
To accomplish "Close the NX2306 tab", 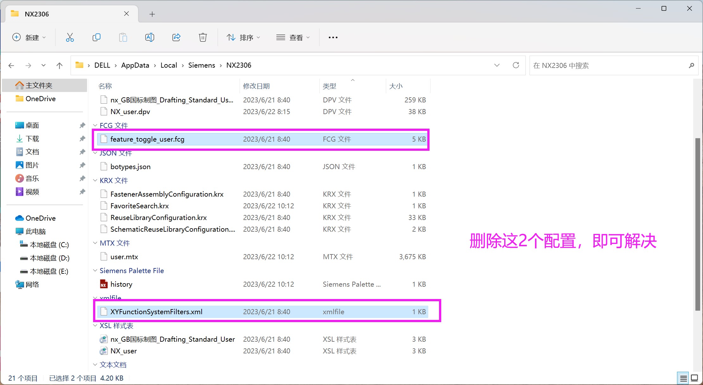I will [x=126, y=14].
